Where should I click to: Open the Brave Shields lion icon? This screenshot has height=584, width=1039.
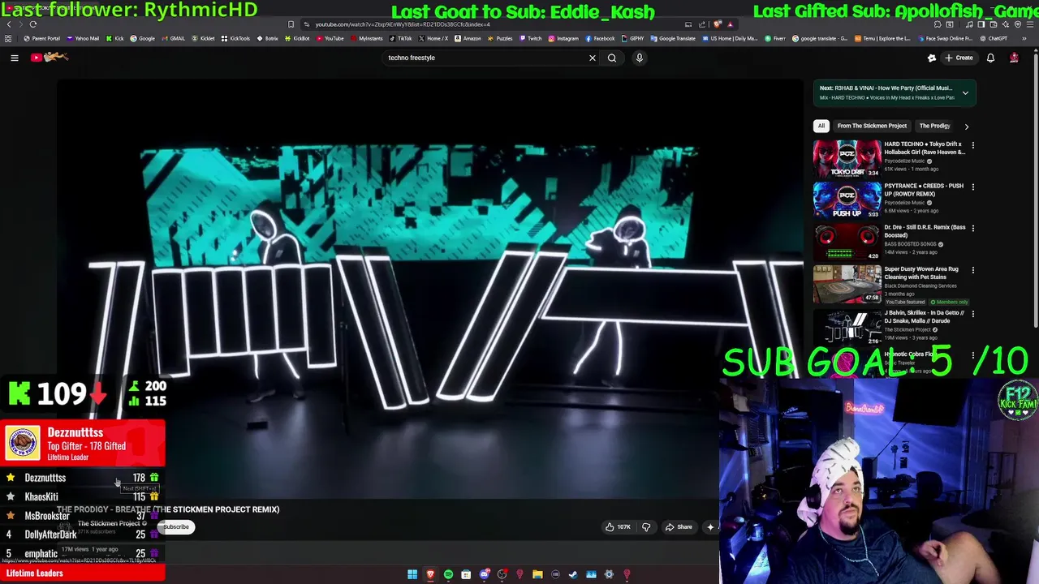pos(718,24)
